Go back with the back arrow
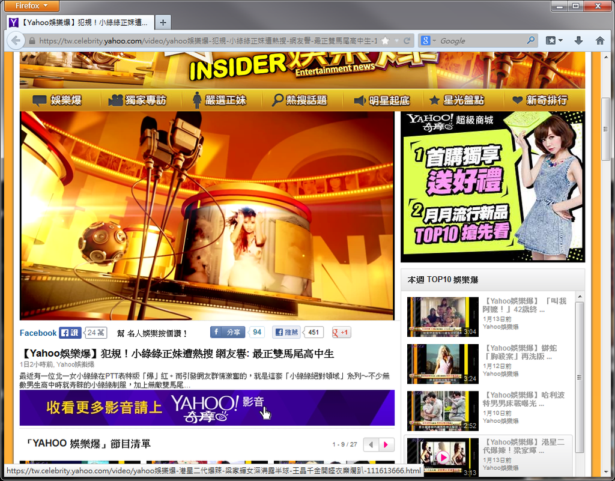The image size is (615, 481). [x=16, y=40]
